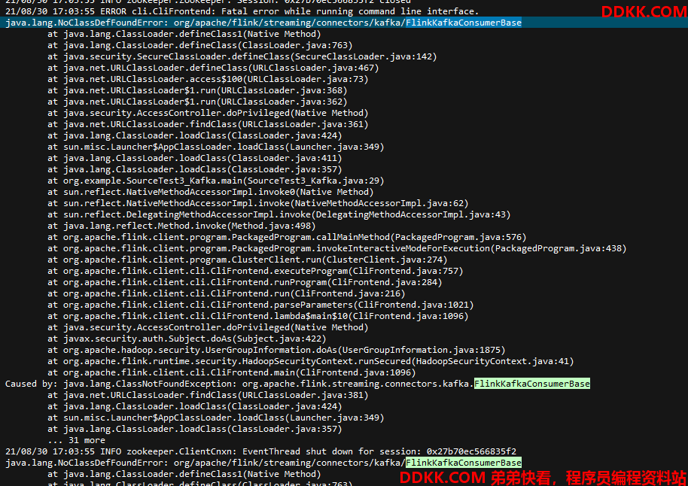Viewport: 688px width, 486px height.
Task: Click highlighted FlinkKafkaConsumerBase in ClassNotFoundException line
Action: (x=532, y=384)
